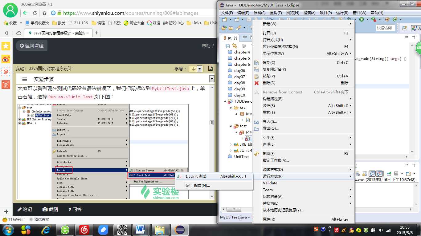This screenshot has height=236, width=421.
Task: Click the 截图 button at page bottom
Action: [50, 209]
